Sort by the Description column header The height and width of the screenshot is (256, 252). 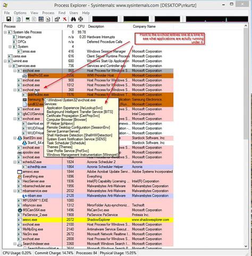click(109, 27)
